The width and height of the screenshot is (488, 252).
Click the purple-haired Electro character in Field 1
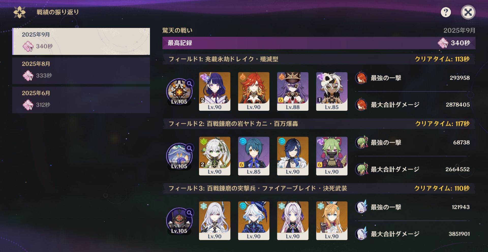pos(215,91)
